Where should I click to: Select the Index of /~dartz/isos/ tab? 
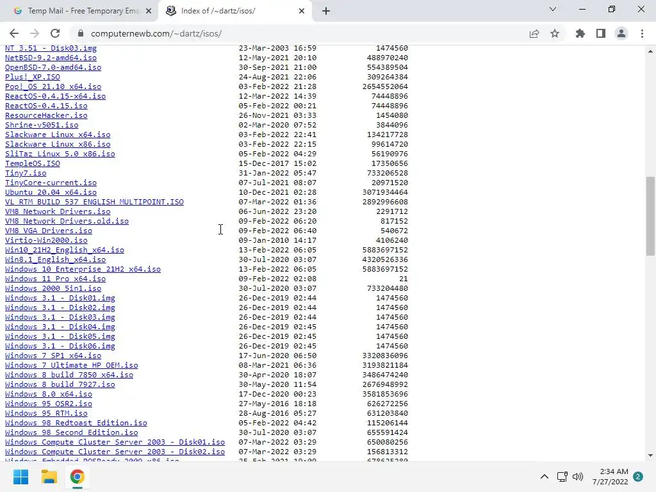234,11
